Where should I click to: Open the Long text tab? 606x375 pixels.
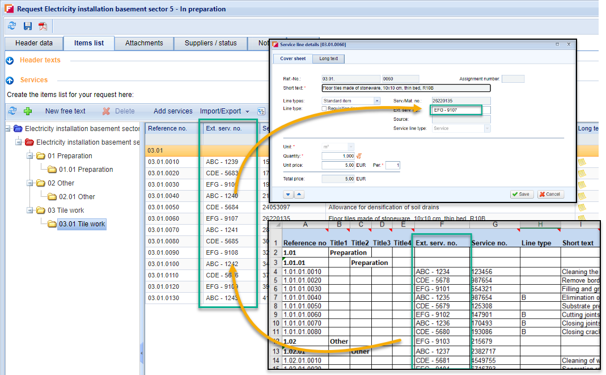tap(328, 58)
